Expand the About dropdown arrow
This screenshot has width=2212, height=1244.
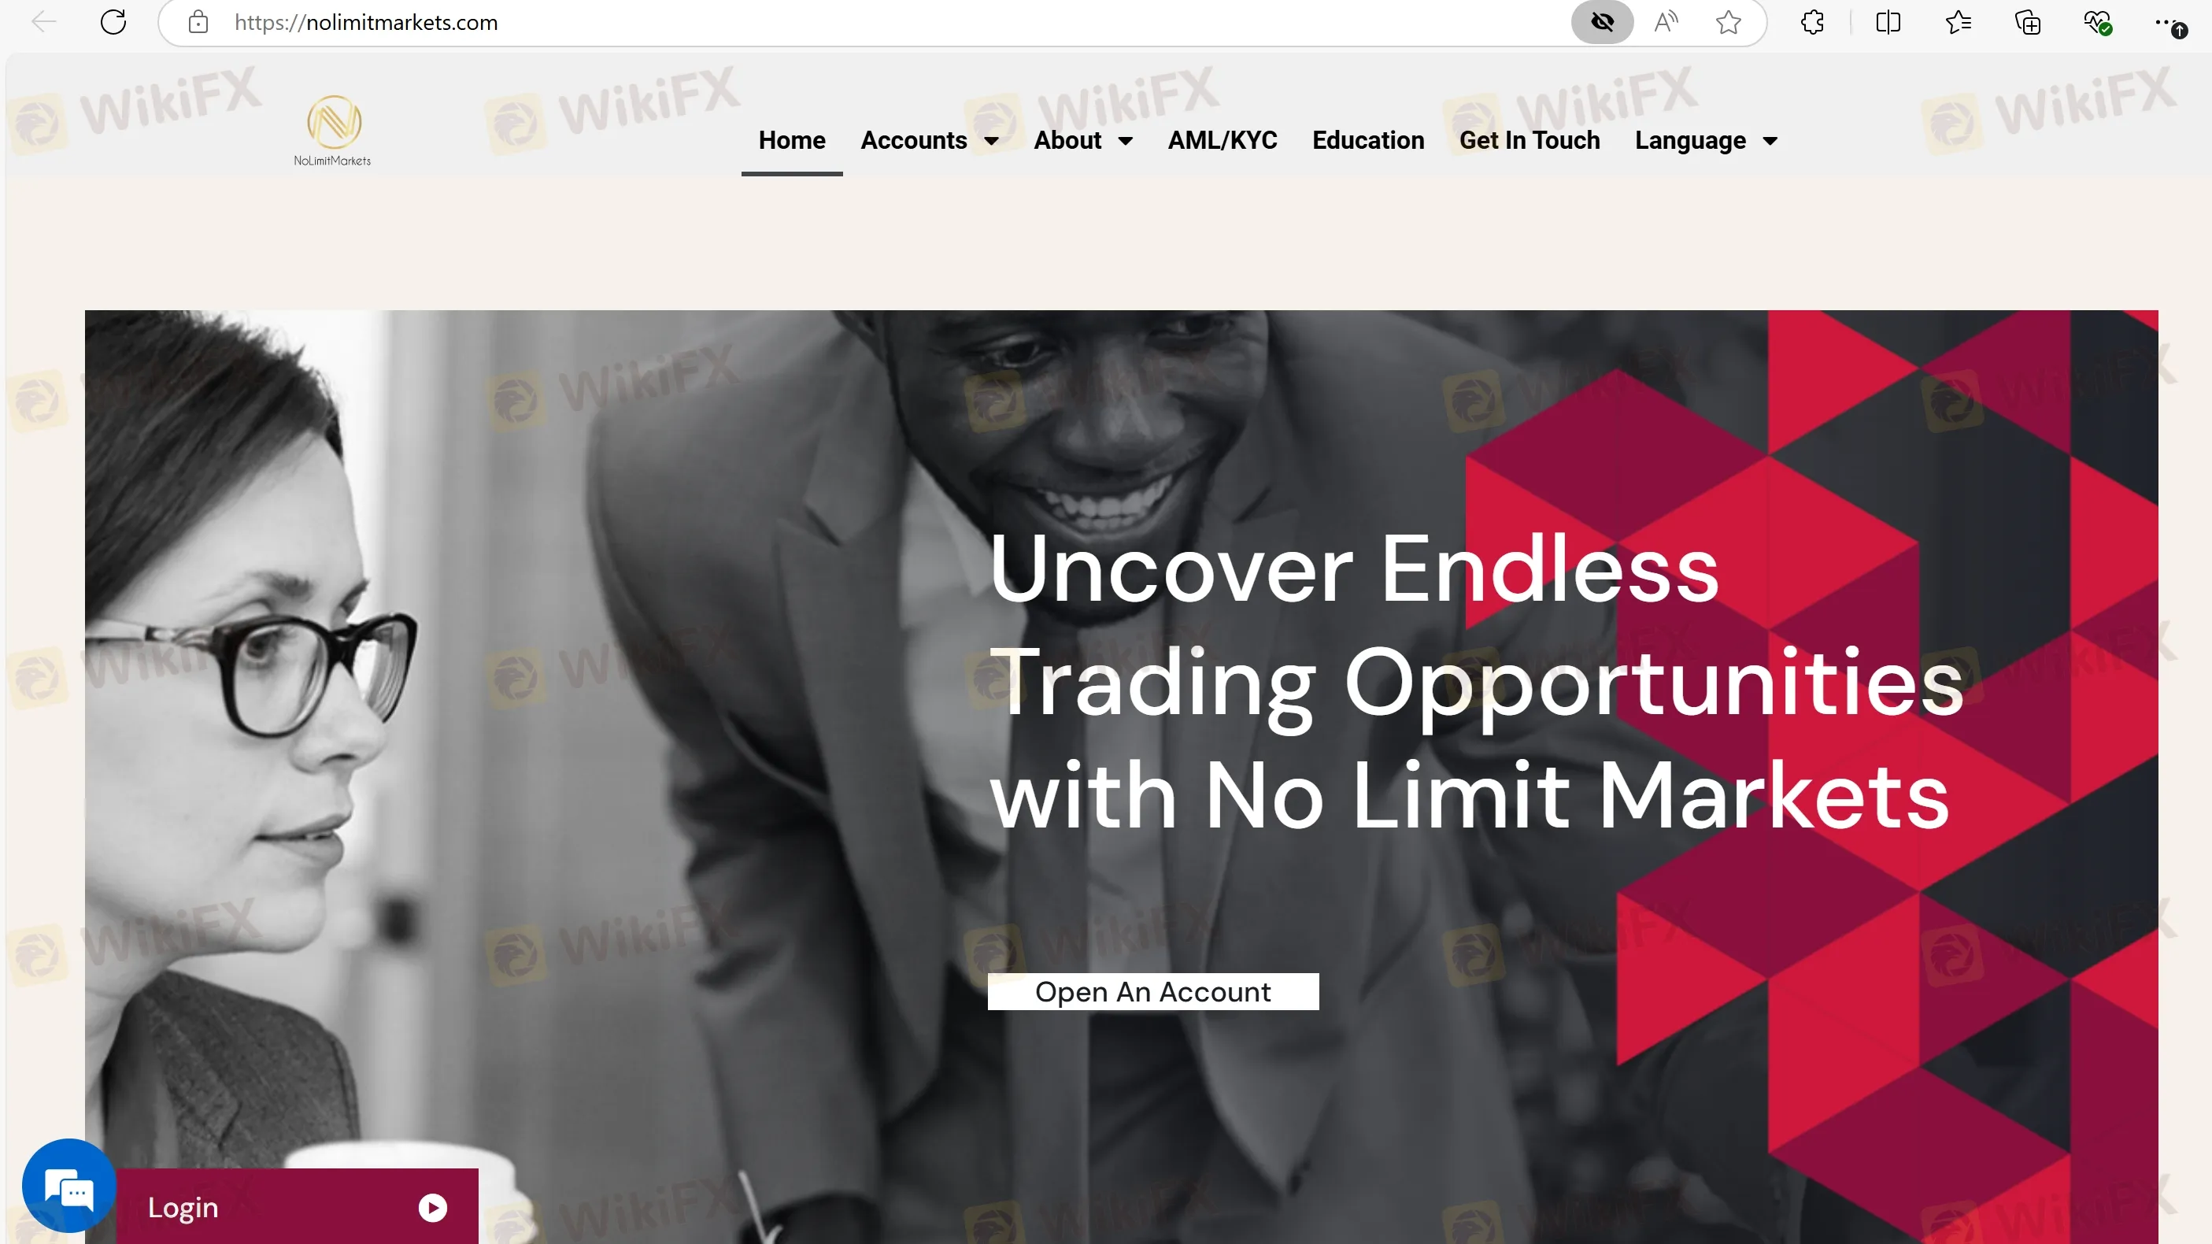[x=1126, y=141]
